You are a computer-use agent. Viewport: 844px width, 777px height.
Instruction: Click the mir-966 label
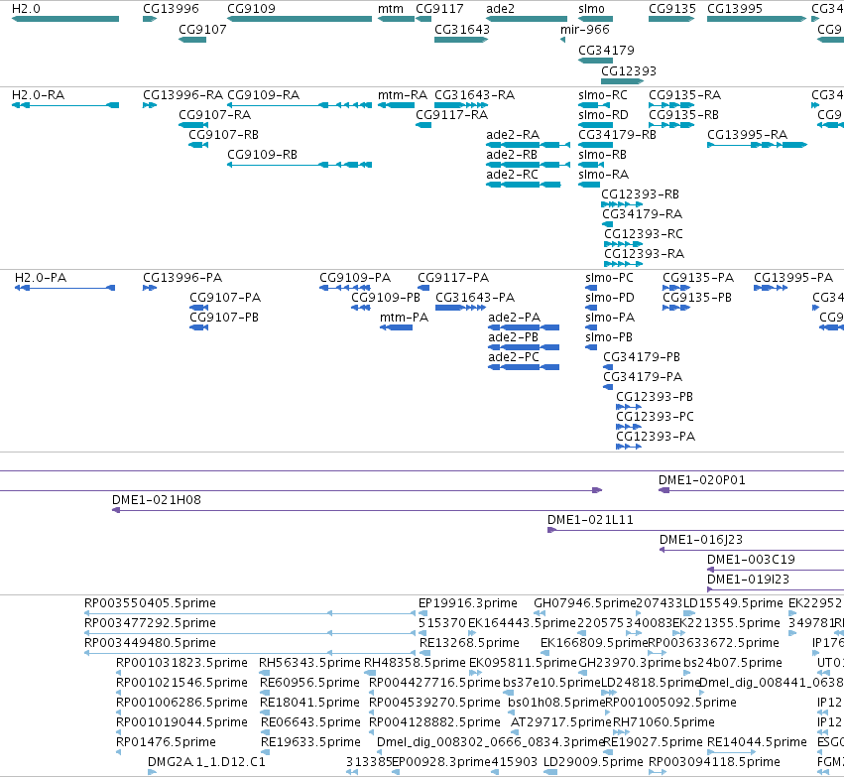584,29
